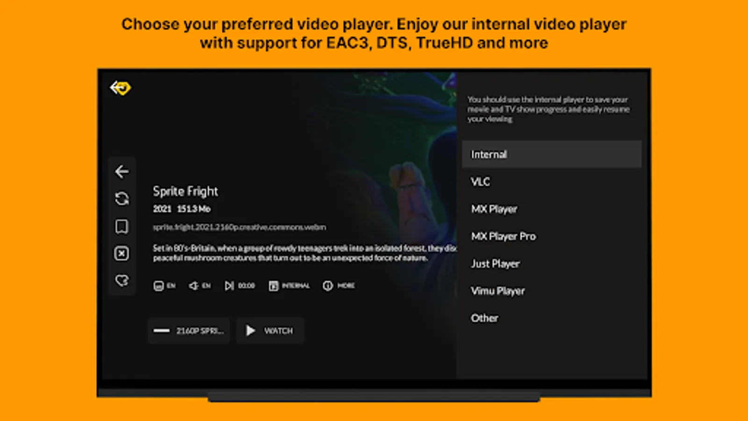Open subtitle language EN option
The width and height of the screenshot is (748, 421).
coord(165,285)
